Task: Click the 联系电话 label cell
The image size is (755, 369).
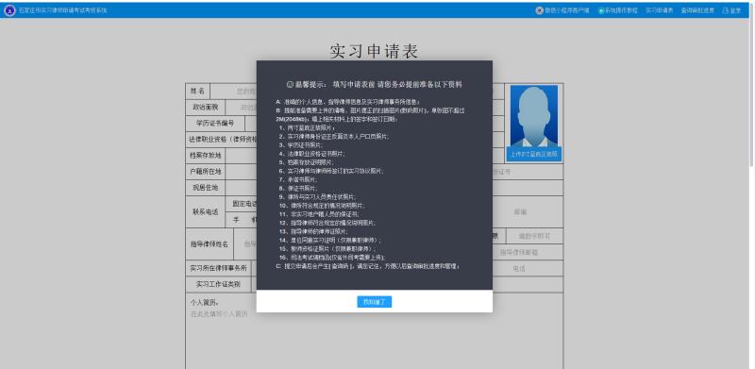Action: pyautogui.click(x=206, y=212)
